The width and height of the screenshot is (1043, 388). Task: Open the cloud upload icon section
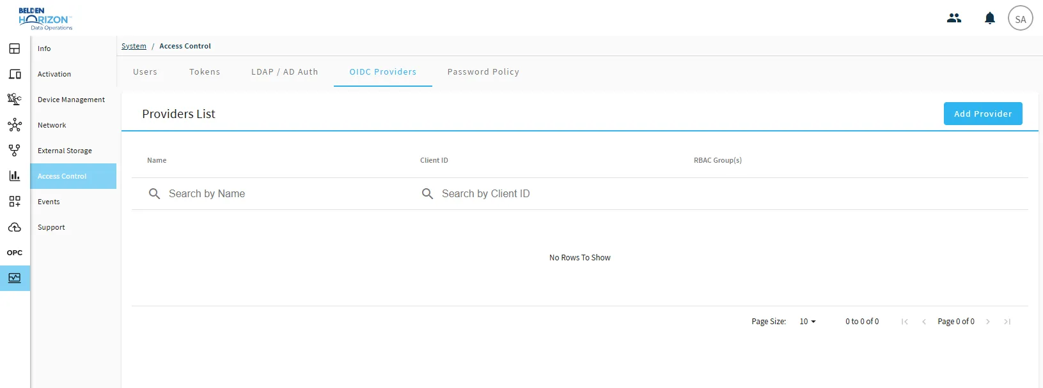click(x=15, y=227)
